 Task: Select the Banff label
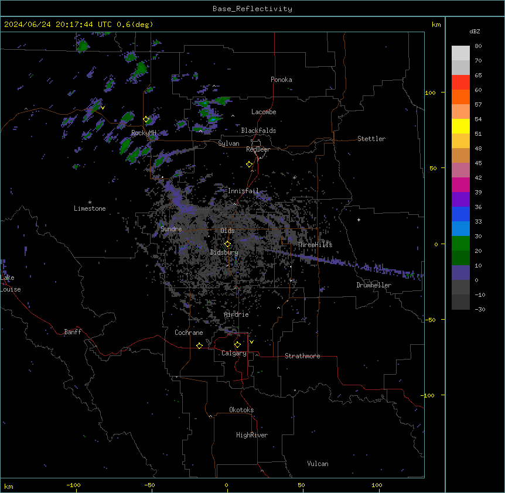coord(73,332)
